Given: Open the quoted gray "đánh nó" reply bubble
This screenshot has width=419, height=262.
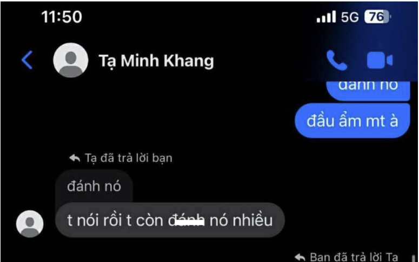Looking at the screenshot, I should (94, 186).
